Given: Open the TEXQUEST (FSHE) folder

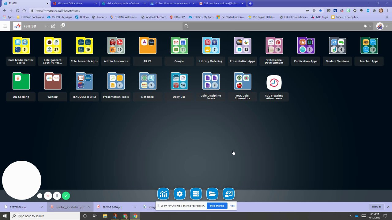Looking at the screenshot, I should pos(84,81).
